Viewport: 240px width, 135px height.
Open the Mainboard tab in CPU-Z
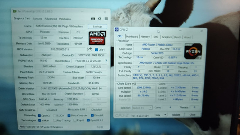[132, 37]
